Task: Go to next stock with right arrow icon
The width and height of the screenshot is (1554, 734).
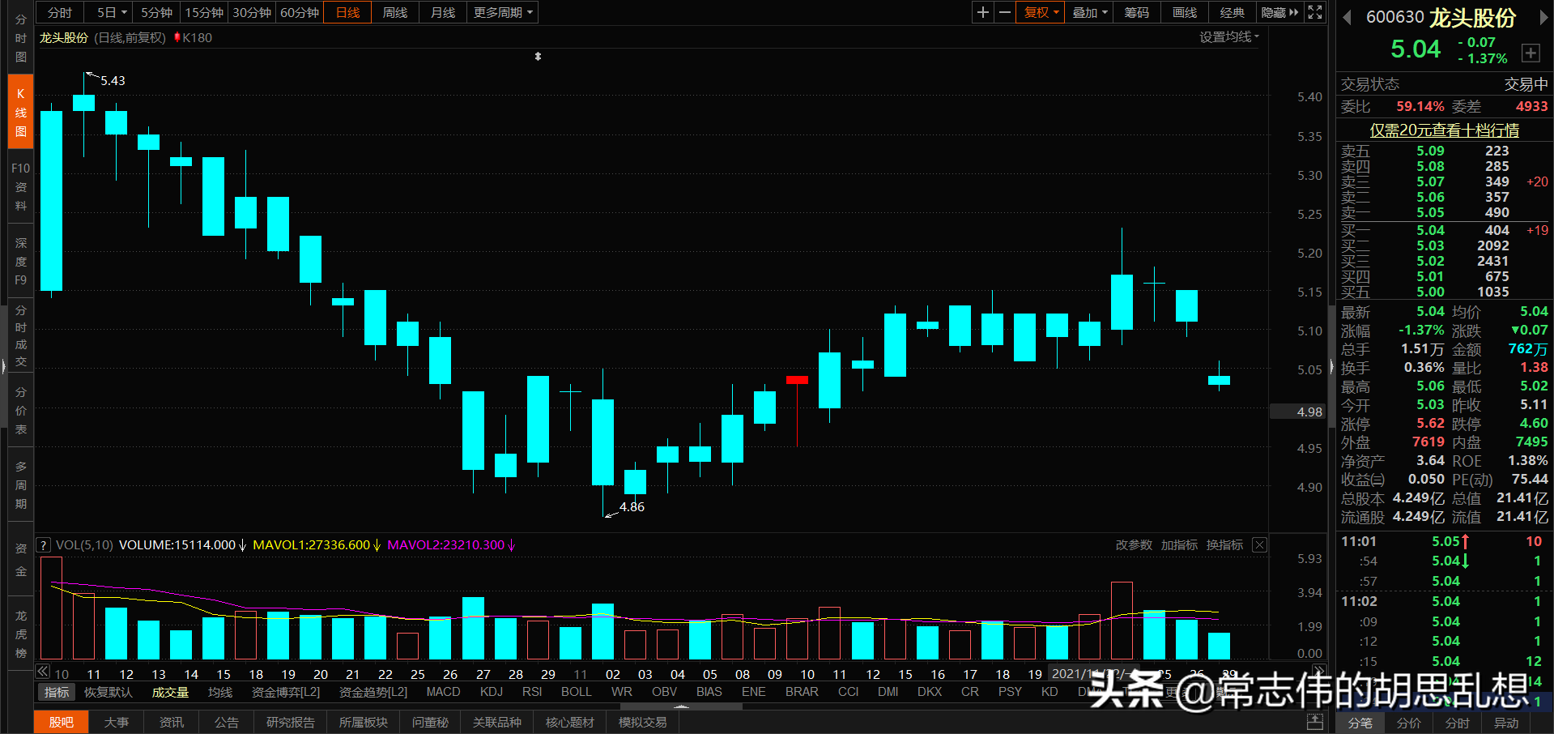Action: (1545, 16)
